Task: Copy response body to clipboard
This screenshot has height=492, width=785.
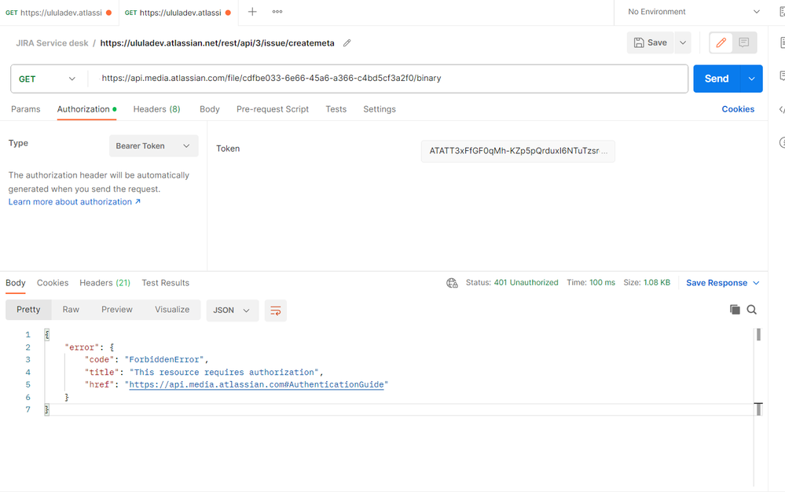Action: pos(735,310)
